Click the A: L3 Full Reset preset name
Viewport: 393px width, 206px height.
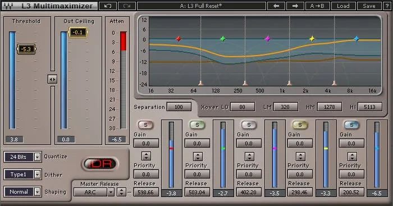click(202, 6)
